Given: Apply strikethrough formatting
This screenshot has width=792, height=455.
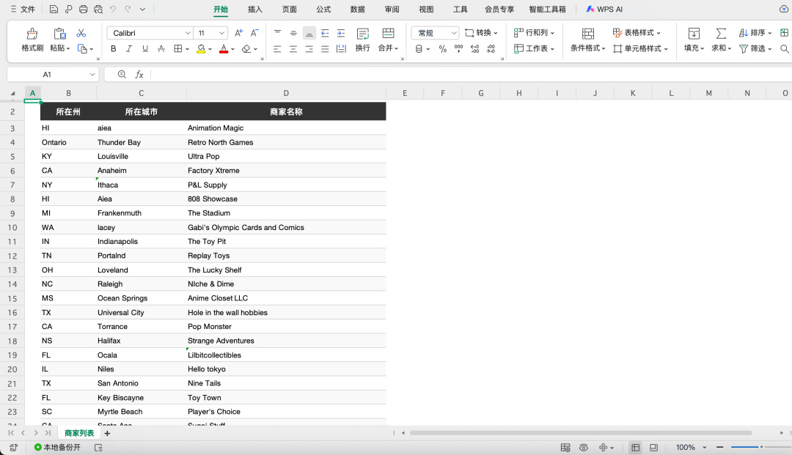Looking at the screenshot, I should click(161, 48).
